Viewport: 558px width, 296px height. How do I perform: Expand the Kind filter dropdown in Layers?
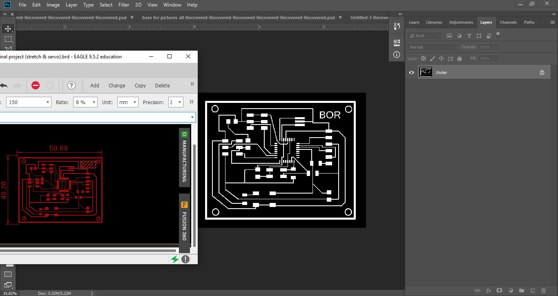click(x=425, y=36)
